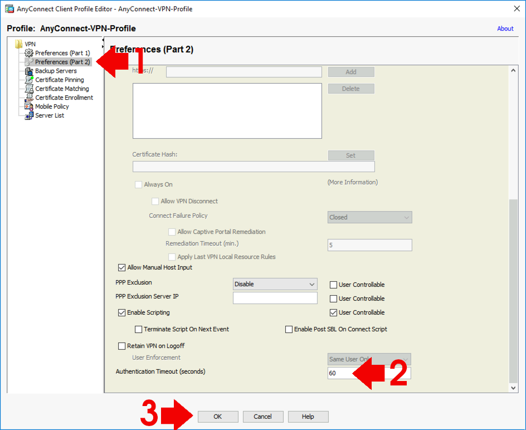Open Mobile Policy section
This screenshot has width=526, height=430.
pos(52,106)
